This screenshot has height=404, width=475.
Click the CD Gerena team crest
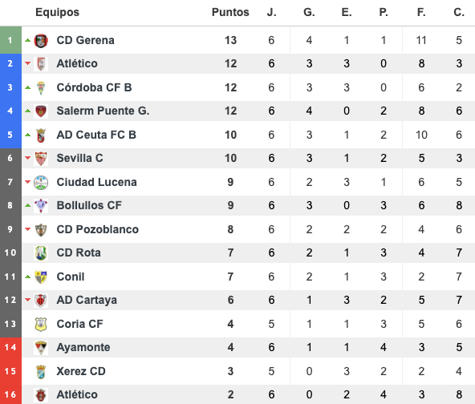point(41,40)
